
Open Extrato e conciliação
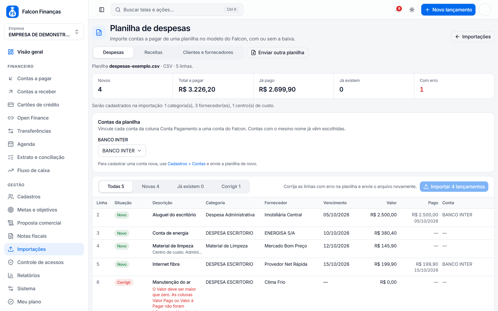pos(44,157)
